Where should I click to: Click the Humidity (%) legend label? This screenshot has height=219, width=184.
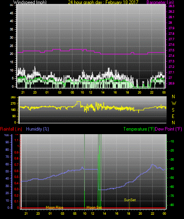(x=38, y=129)
